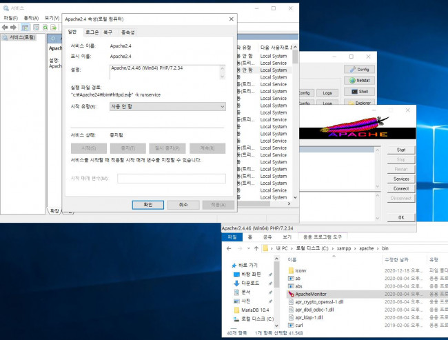Open the 보기(V) menu in Services window
This screenshot has height=340, width=448.
52,18
